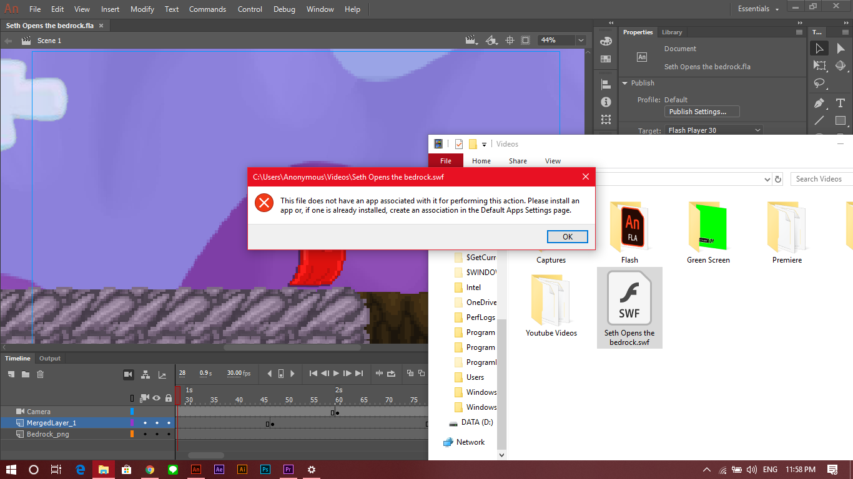Step forward one frame button

348,374
